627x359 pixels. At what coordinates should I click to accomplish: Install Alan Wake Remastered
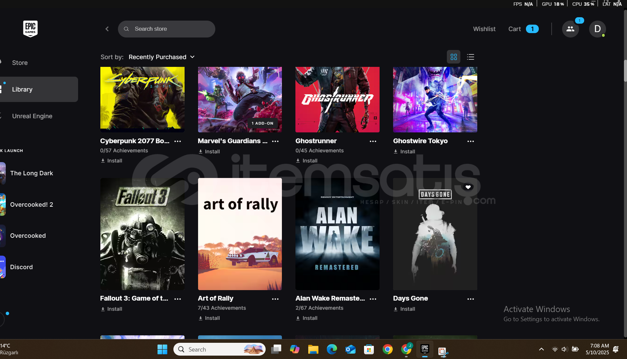[x=307, y=318]
